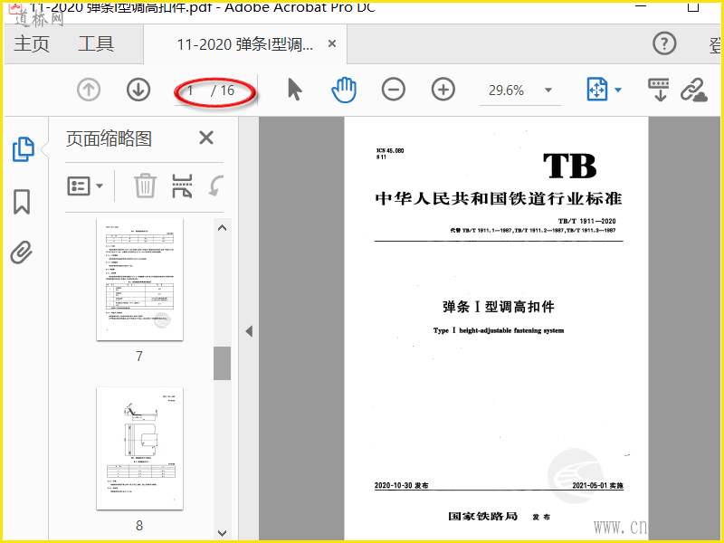
Task: Click thumbnail scrollbar up arrow
Action: click(x=222, y=228)
